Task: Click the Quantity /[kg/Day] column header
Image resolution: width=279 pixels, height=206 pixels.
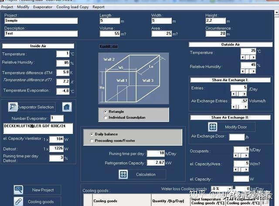Action: point(170,201)
